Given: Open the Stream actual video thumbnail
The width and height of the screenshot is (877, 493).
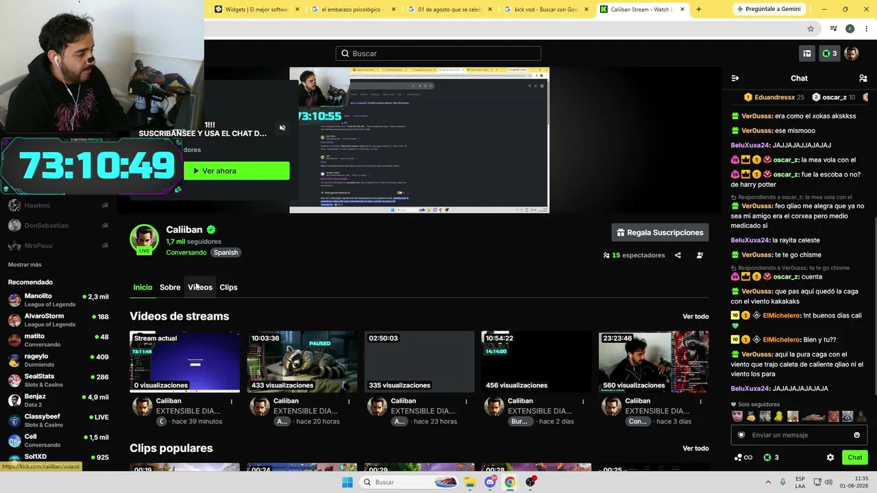Looking at the screenshot, I should (184, 362).
